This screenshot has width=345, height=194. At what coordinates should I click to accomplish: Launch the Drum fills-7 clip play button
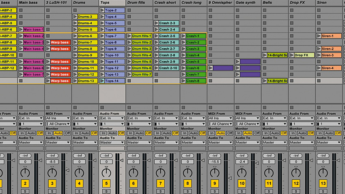[x=129, y=74]
